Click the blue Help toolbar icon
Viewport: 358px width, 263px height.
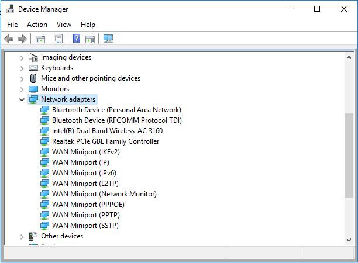tap(76, 39)
